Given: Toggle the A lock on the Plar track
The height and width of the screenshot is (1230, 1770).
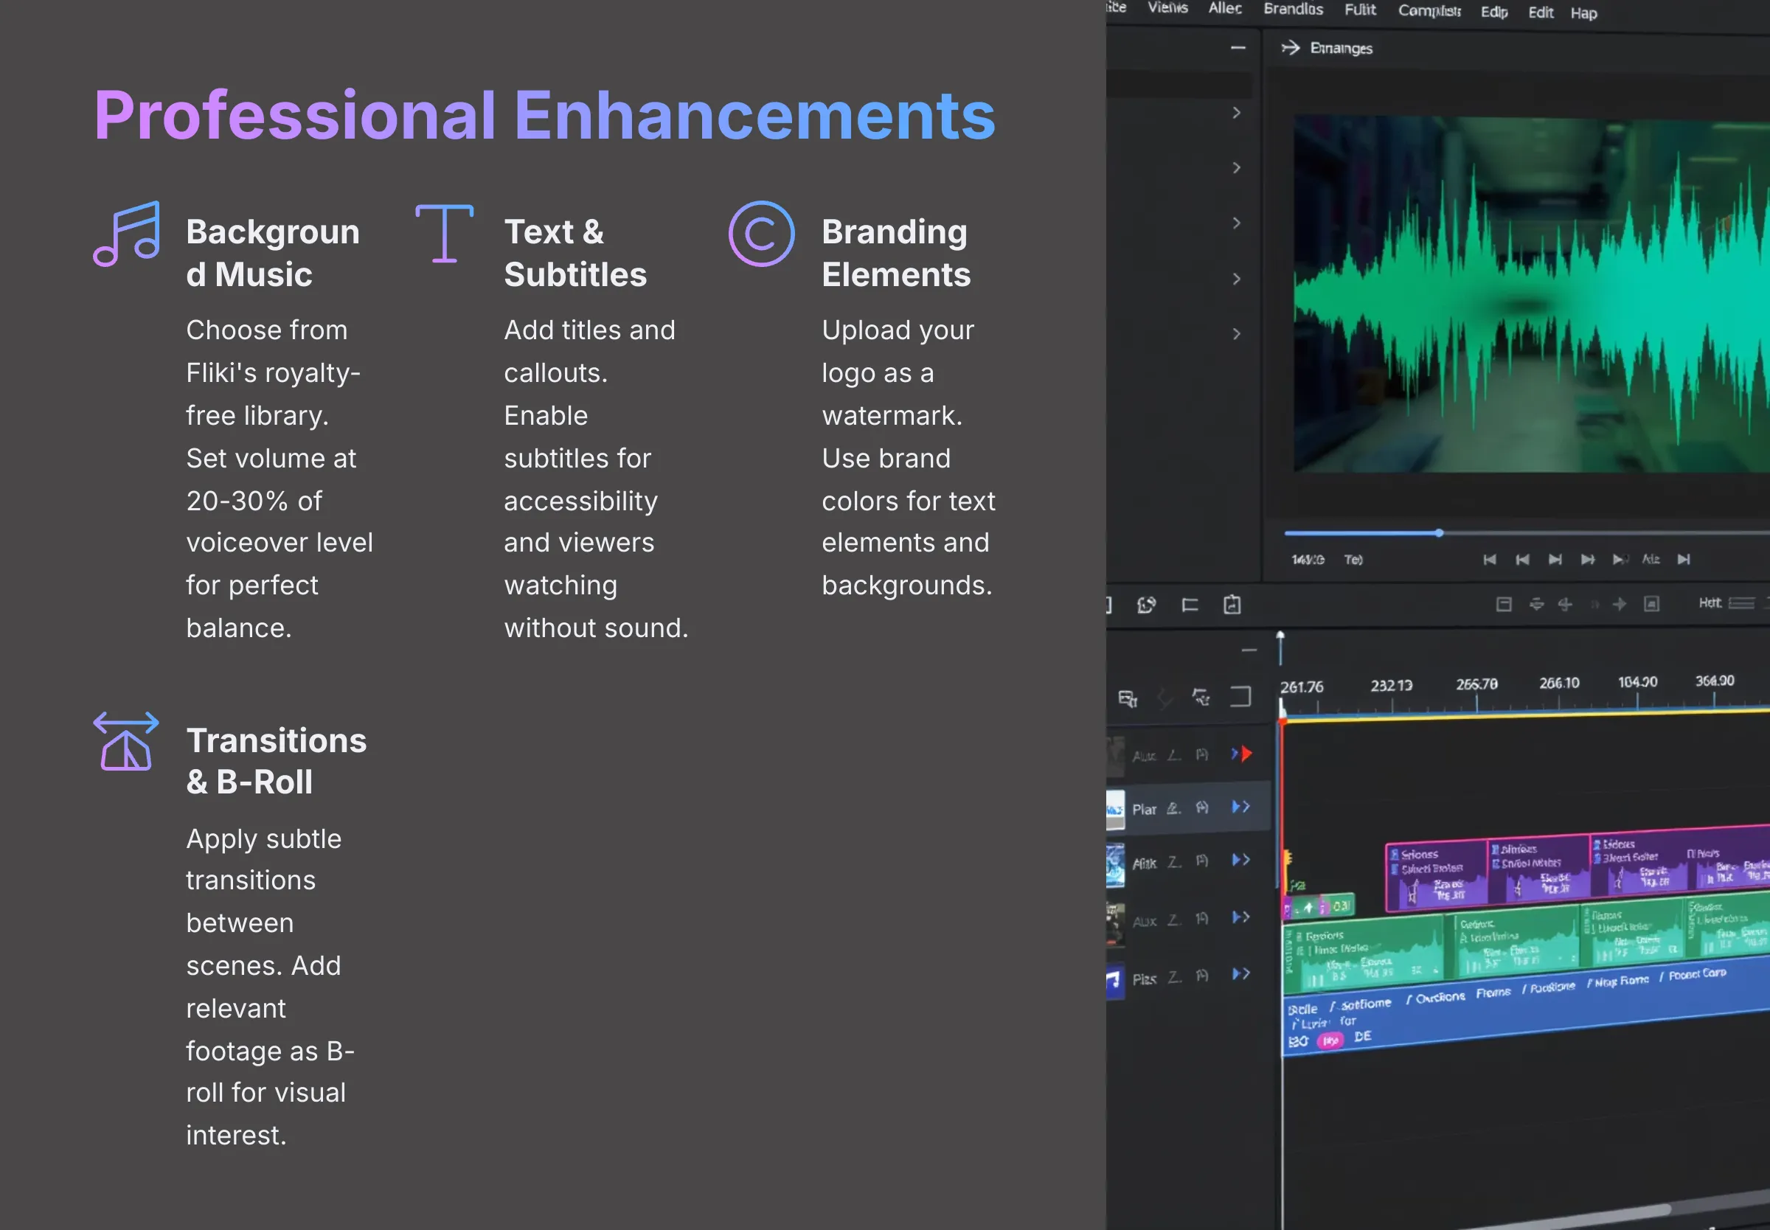Looking at the screenshot, I should 1202,807.
